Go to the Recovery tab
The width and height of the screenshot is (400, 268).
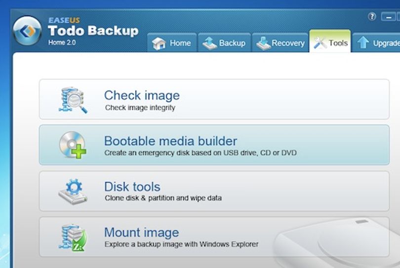pos(280,42)
